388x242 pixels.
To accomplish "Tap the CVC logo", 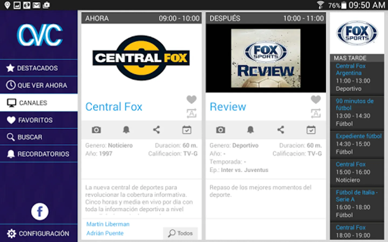I will coord(40,35).
